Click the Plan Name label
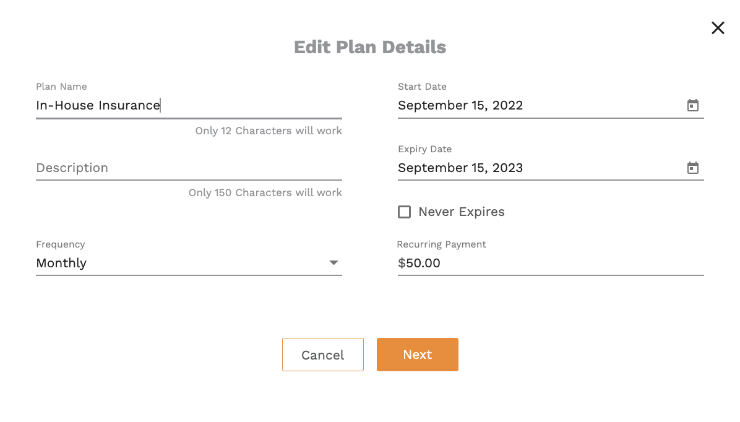Screen dimensions: 740x422 coord(61,87)
